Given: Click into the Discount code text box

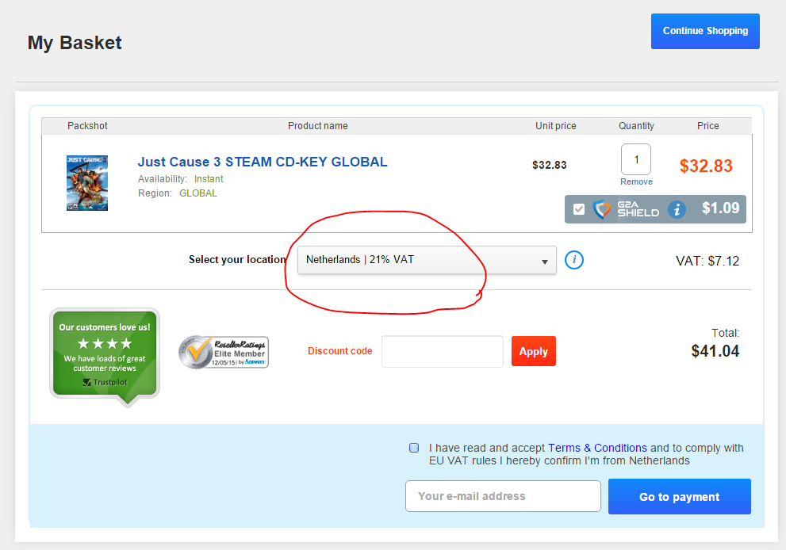Looking at the screenshot, I should click(x=442, y=351).
